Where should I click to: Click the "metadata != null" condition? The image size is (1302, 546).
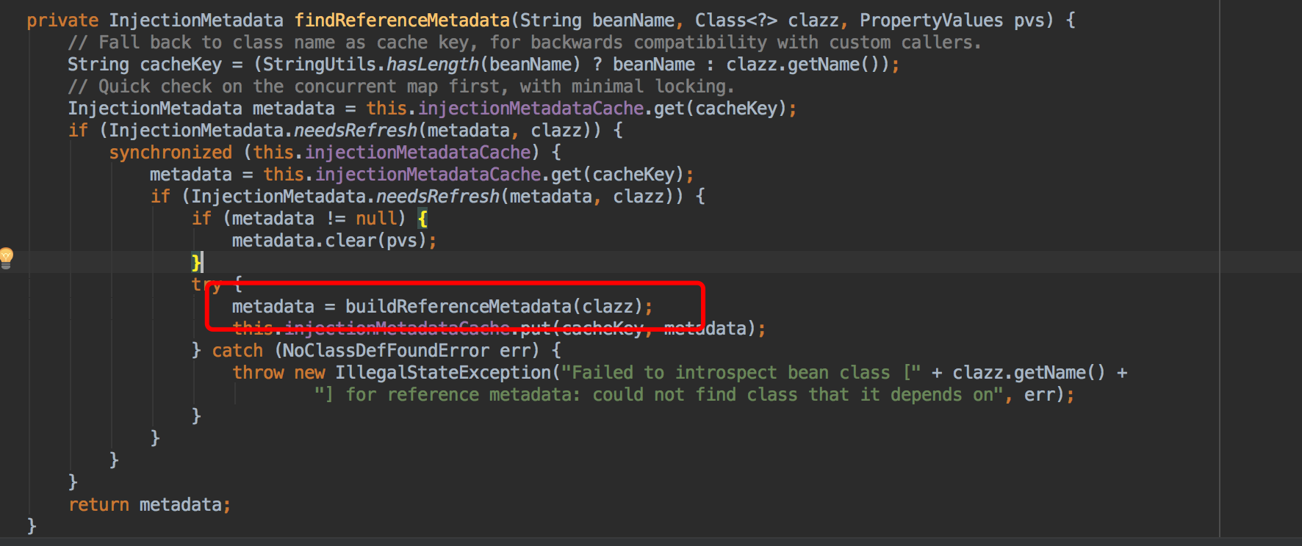pyautogui.click(x=314, y=219)
